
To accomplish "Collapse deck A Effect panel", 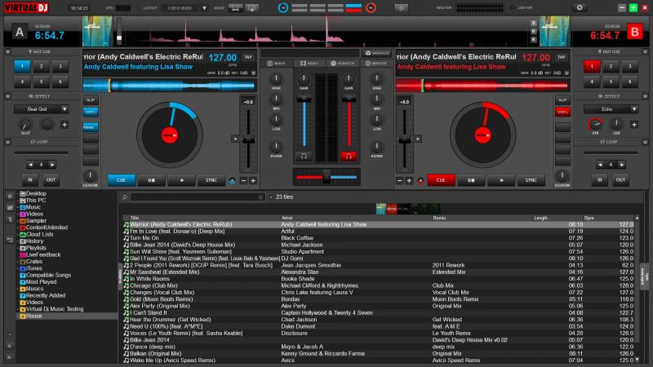I will pos(8,96).
